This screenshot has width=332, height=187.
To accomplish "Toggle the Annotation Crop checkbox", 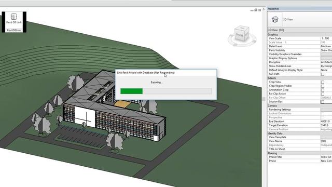I will 323,90.
